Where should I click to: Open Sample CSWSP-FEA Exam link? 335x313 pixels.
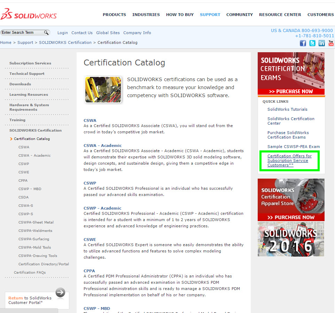point(294,147)
